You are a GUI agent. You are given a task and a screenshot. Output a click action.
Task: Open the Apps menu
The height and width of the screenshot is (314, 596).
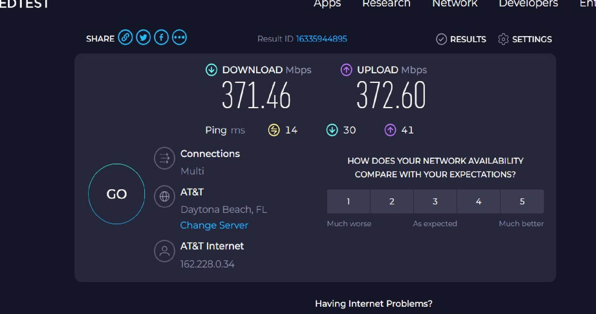pos(327,3)
